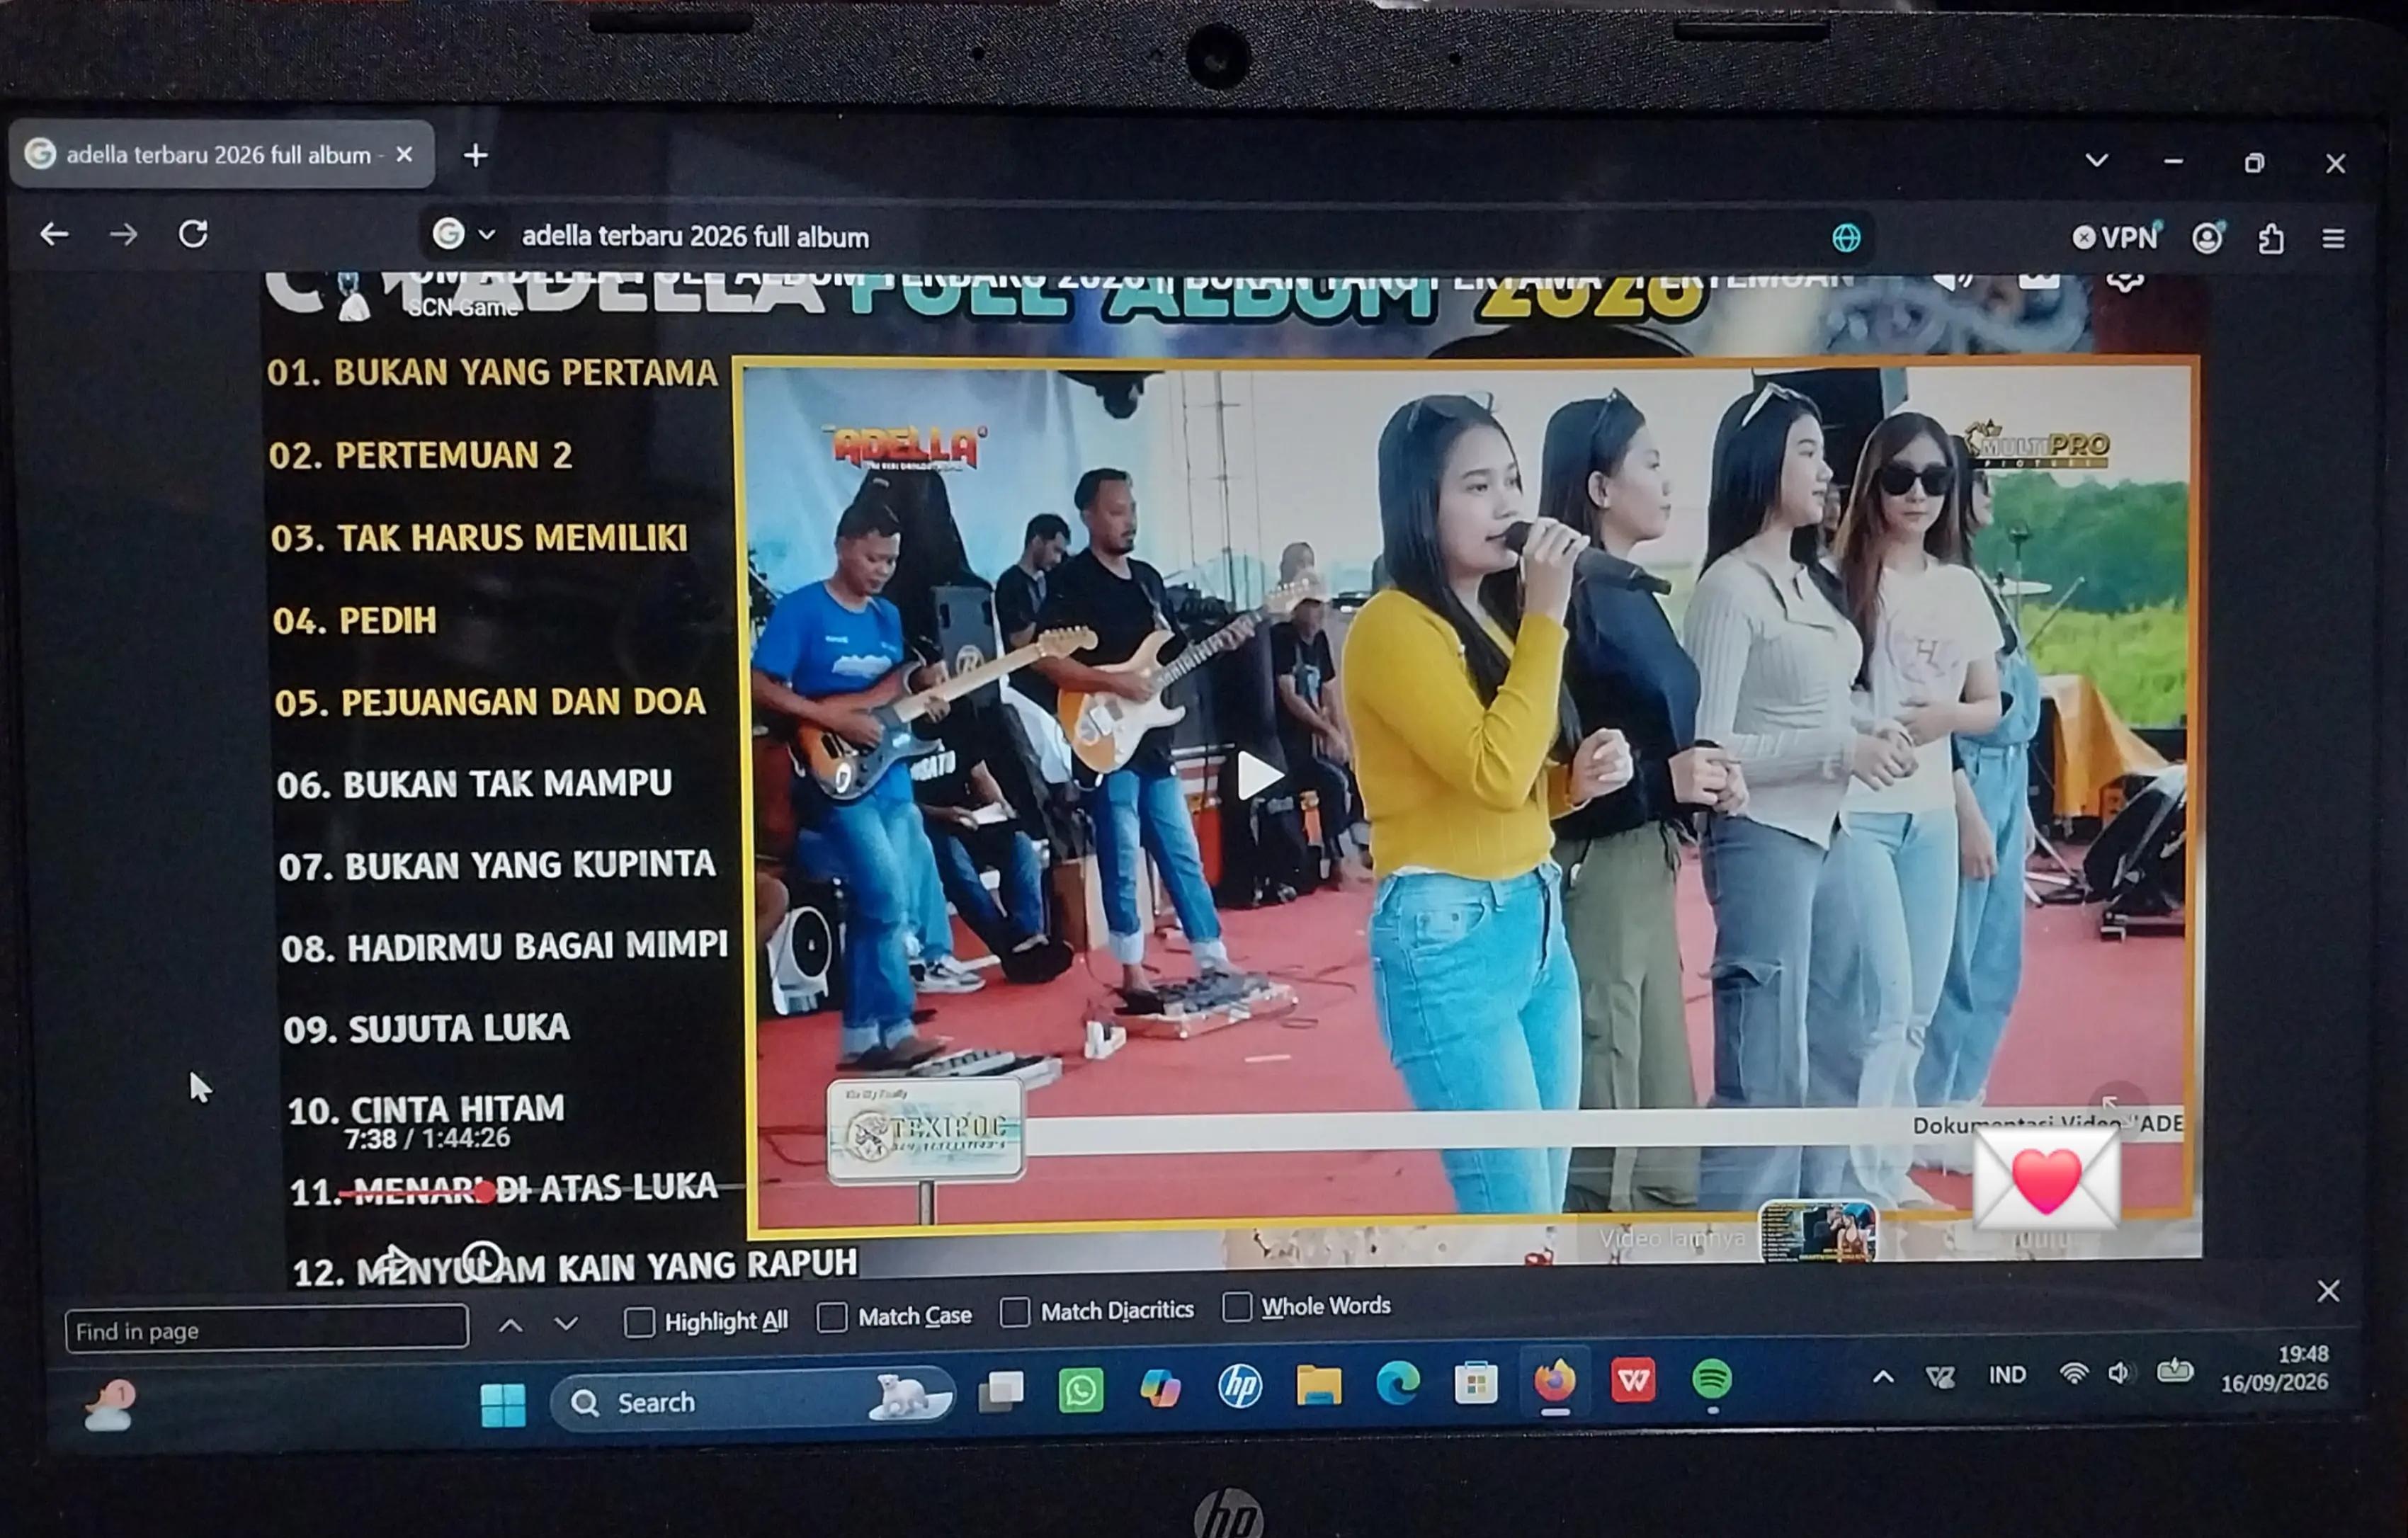Open the Firefox application hamburger menu

pos(2333,239)
